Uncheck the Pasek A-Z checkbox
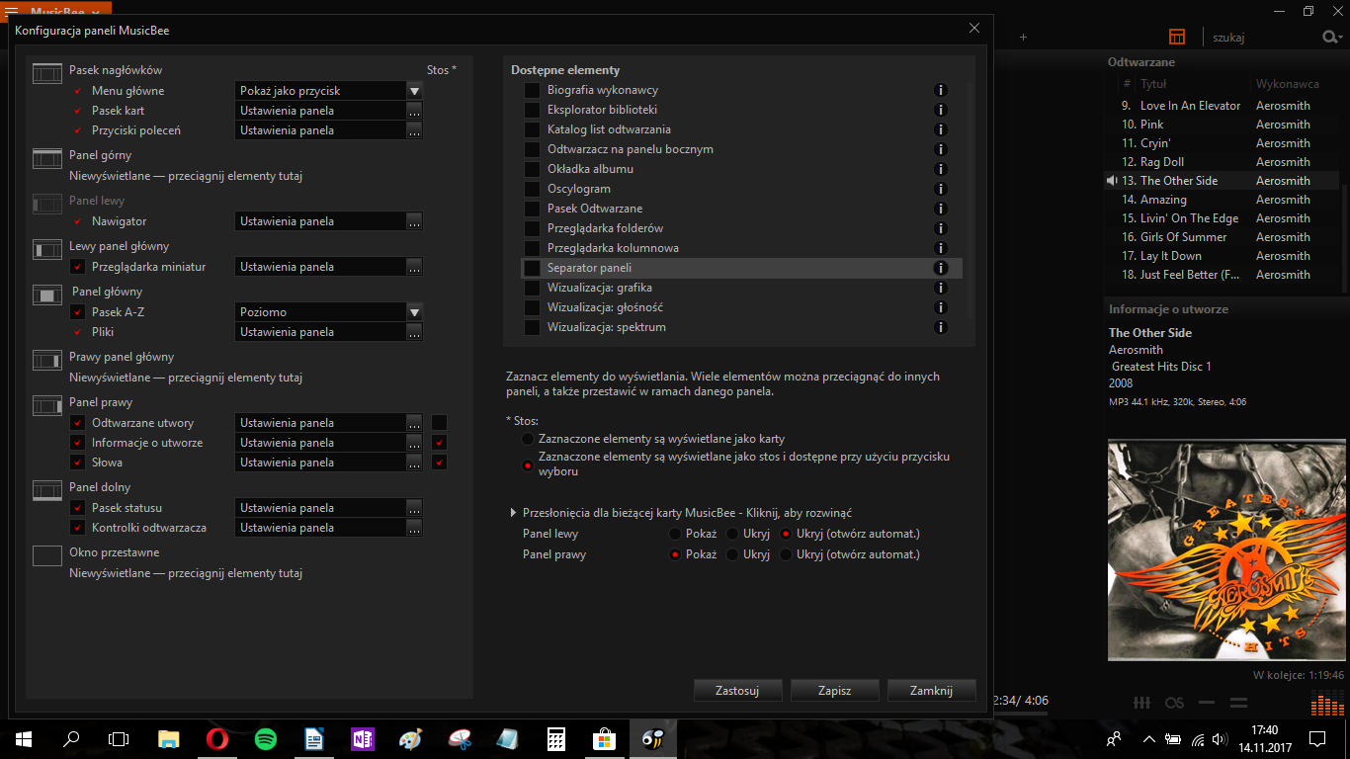Image resolution: width=1350 pixels, height=759 pixels. 77,312
